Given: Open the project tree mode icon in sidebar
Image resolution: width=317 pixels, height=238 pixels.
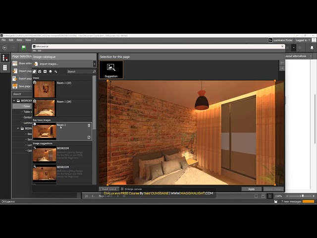Looking at the screenshot, I should tap(5, 58).
